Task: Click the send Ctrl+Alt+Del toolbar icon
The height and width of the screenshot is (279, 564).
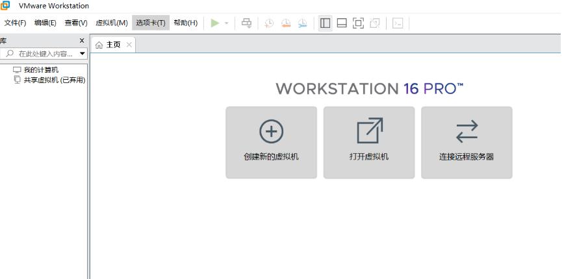Action: 246,23
